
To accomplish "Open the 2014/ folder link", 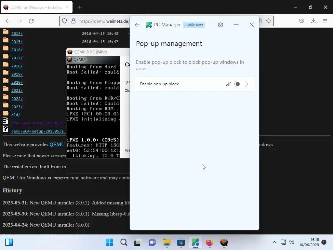I will click(x=17, y=34).
